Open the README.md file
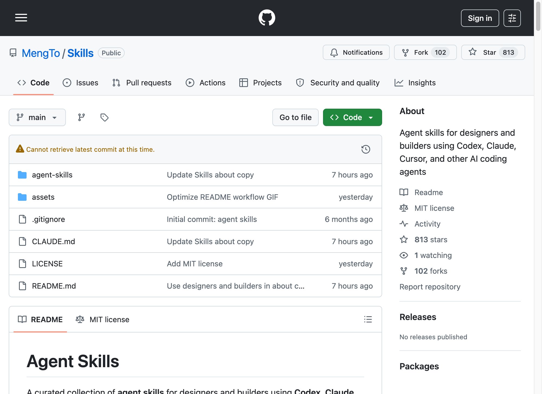 coord(54,286)
